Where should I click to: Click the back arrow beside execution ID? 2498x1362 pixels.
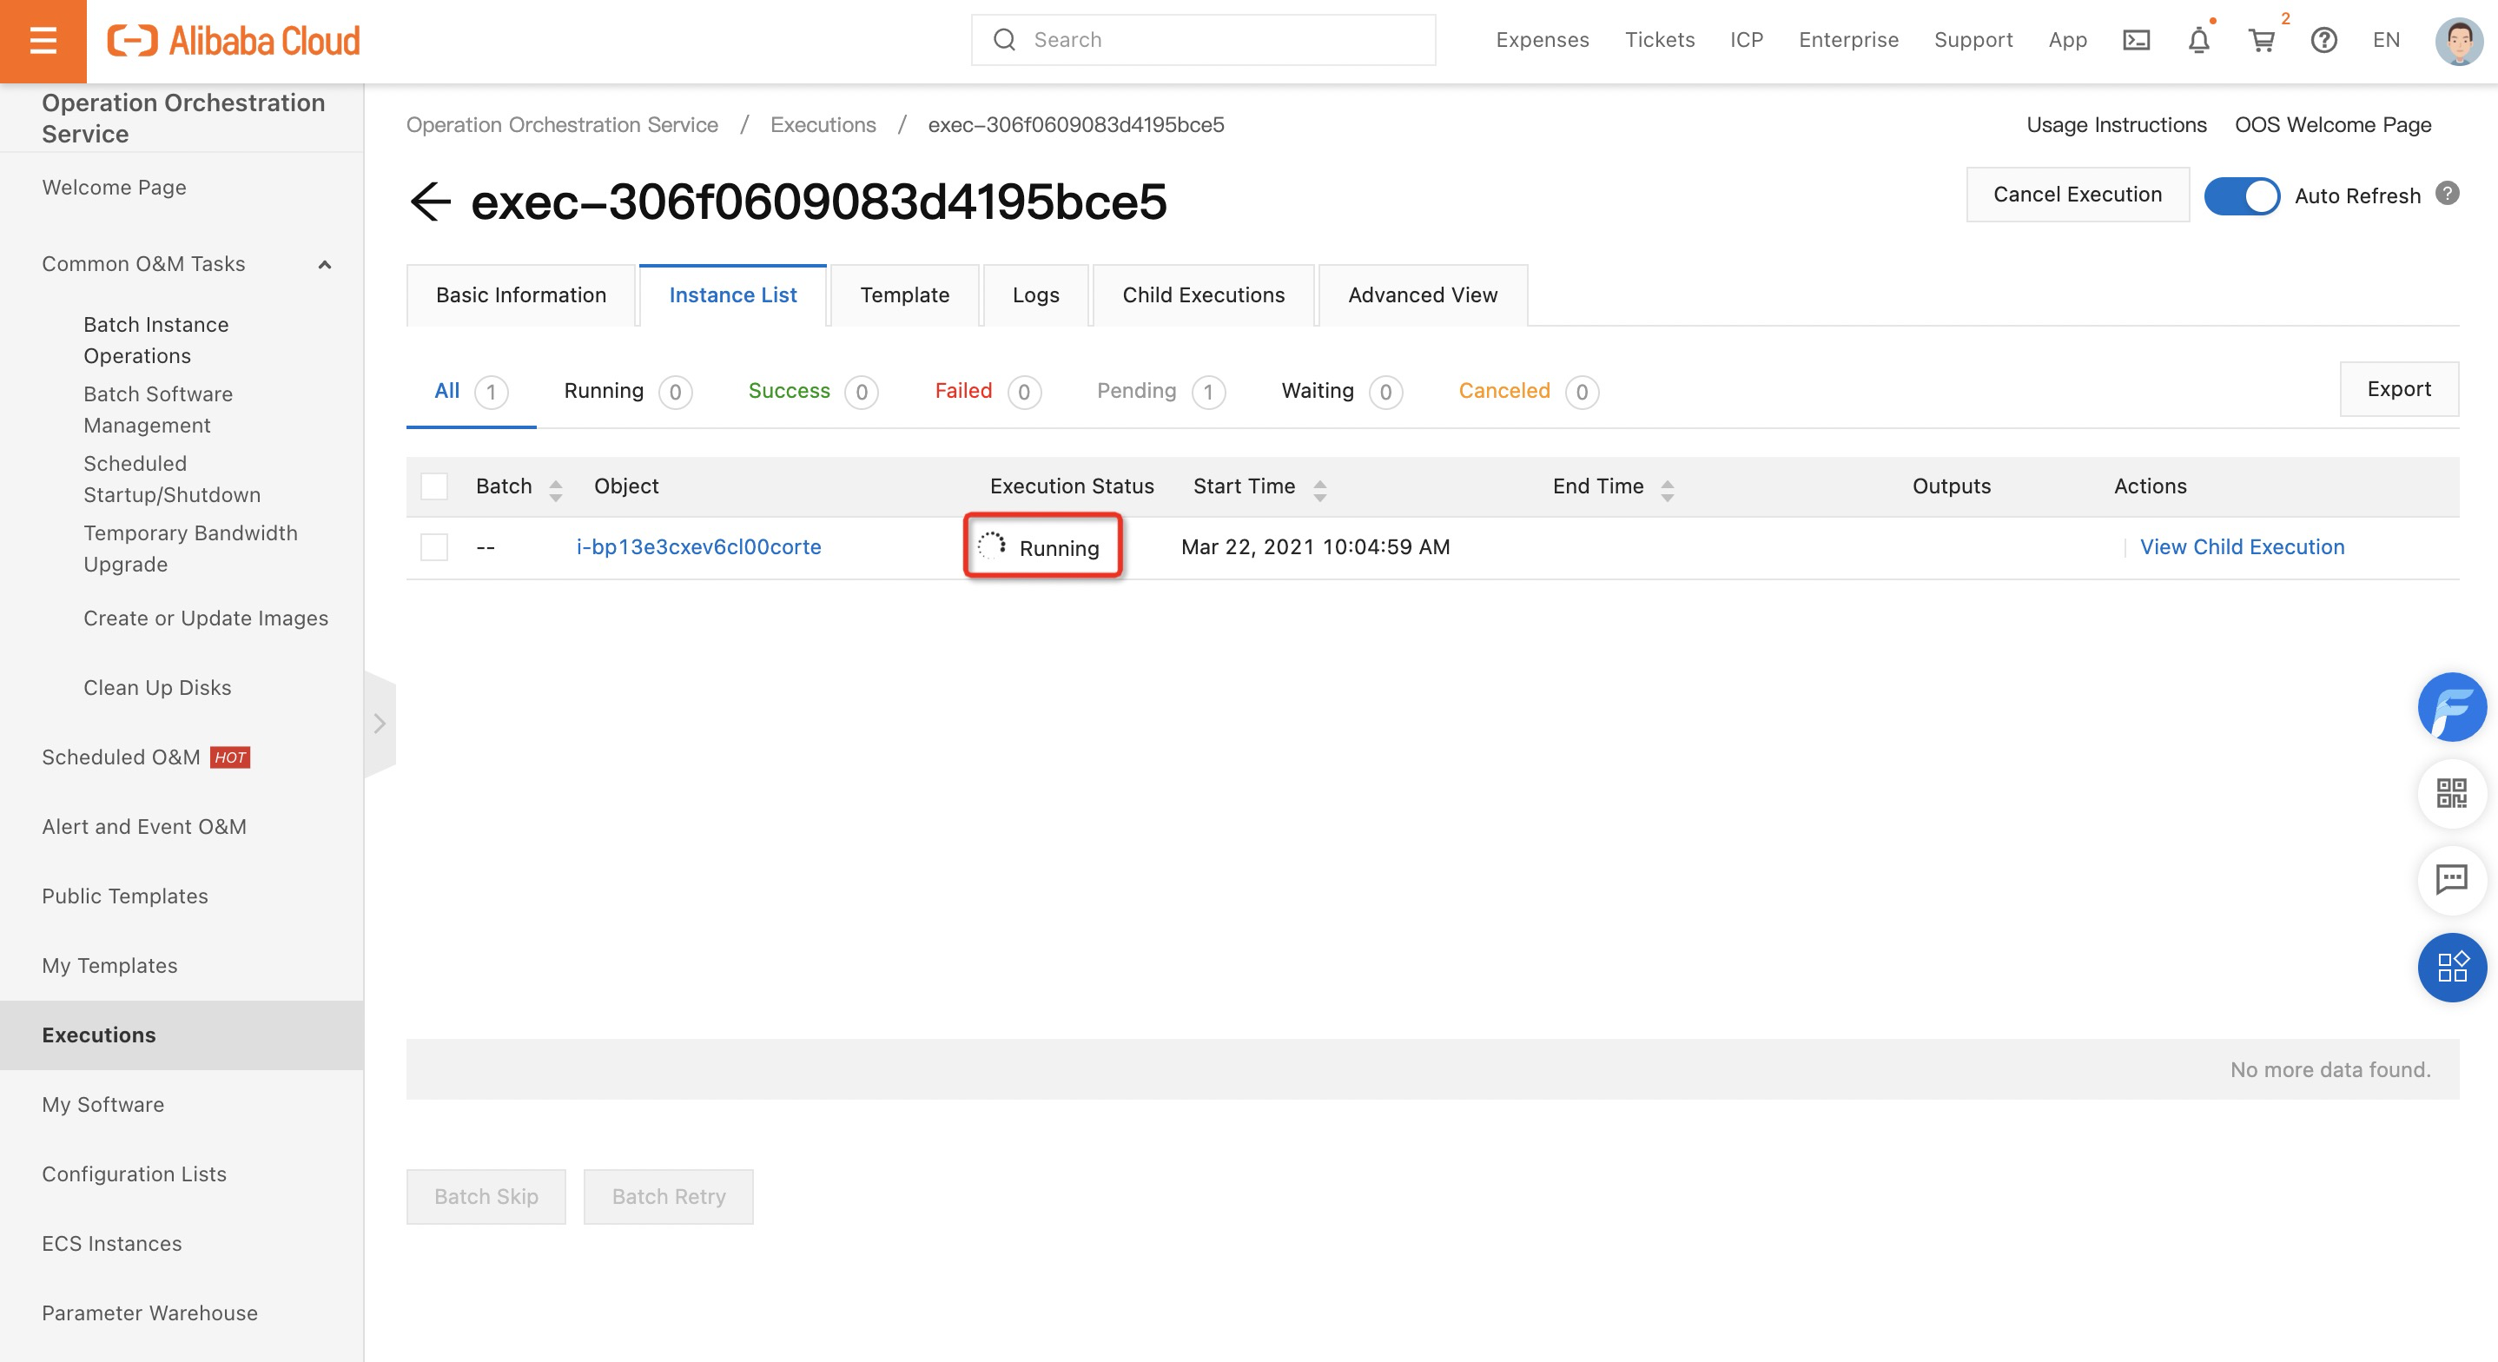click(x=431, y=202)
